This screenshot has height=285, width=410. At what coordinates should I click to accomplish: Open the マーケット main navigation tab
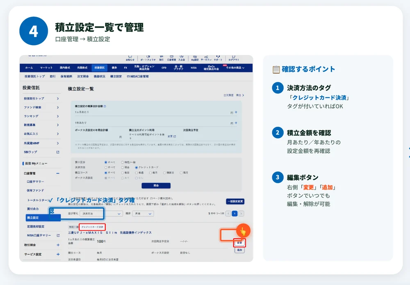[x=46, y=68]
